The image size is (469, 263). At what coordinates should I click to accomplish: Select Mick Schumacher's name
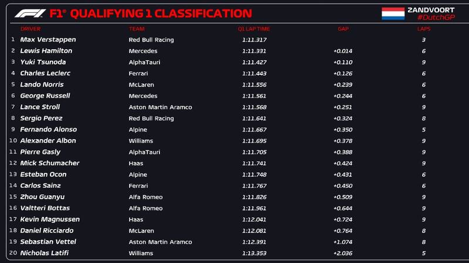coord(50,163)
